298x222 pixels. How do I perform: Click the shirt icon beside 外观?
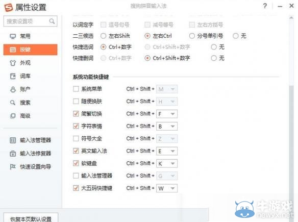[13, 63]
